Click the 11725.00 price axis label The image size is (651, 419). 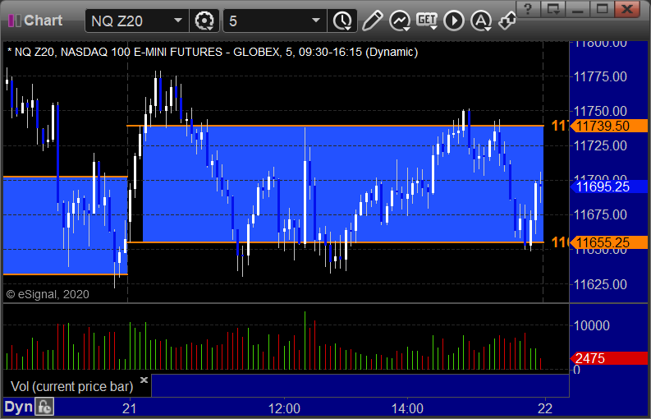tap(600, 145)
